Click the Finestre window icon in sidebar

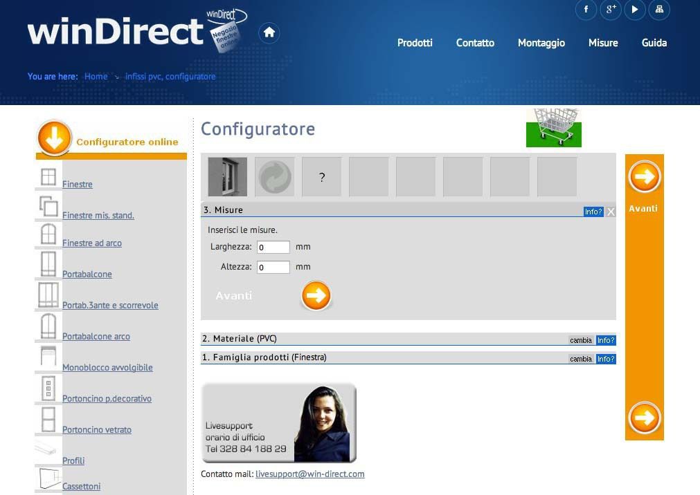[x=48, y=177]
